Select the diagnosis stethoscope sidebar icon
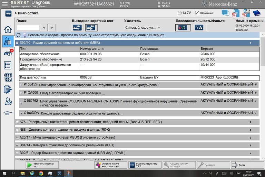This screenshot has width=265, height=177. [8, 41]
